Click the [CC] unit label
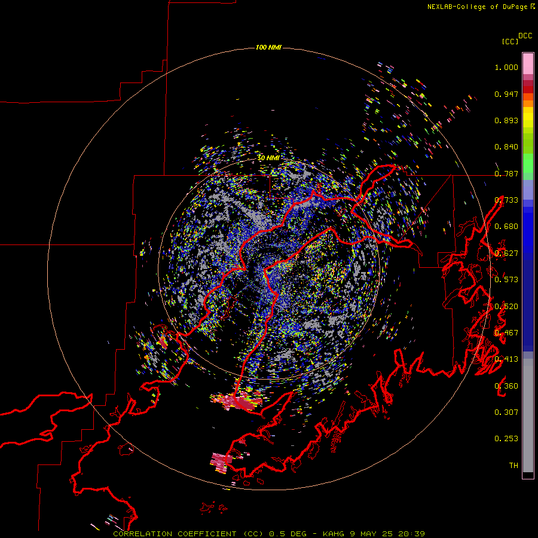Screen dimensions: 538x538 point(511,41)
